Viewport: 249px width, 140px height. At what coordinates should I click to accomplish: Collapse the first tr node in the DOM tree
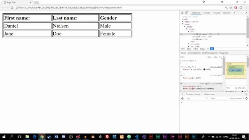tap(188, 31)
